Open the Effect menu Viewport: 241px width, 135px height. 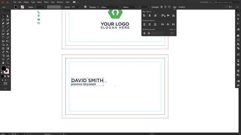[x=46, y=2]
